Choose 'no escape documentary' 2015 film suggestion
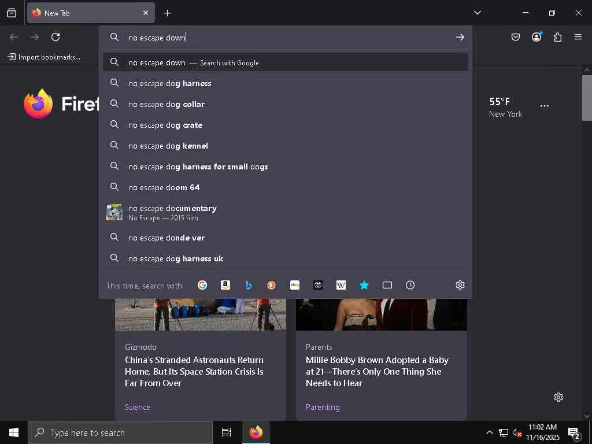 [286, 213]
